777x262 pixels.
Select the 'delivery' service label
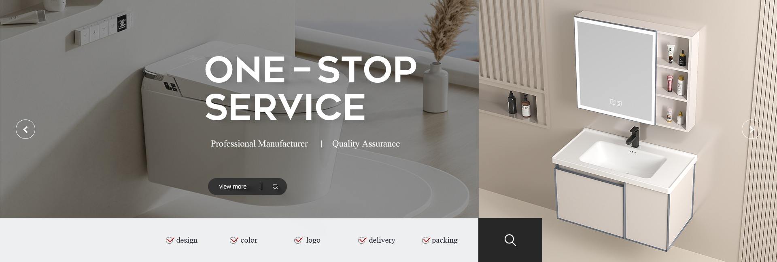[x=382, y=240]
